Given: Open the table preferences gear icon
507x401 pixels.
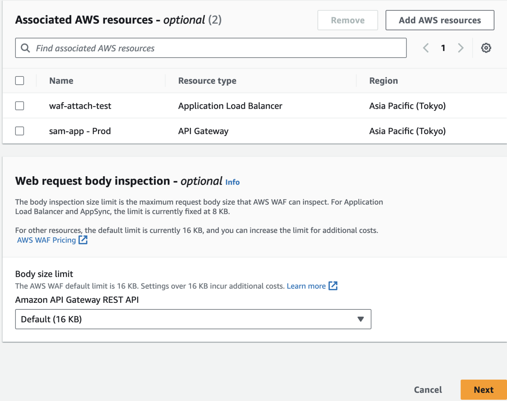Looking at the screenshot, I should tap(486, 48).
